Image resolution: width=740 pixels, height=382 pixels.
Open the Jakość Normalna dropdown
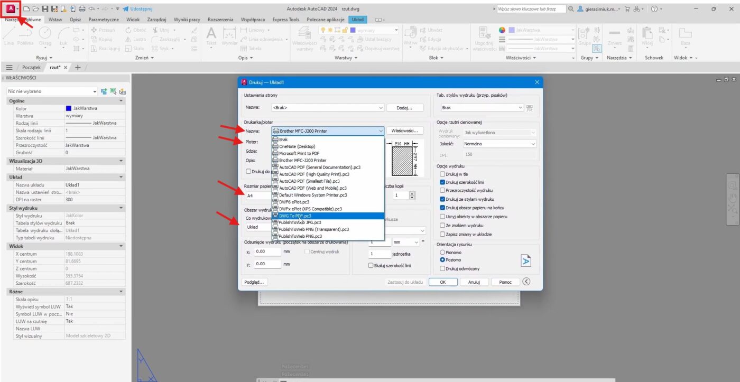499,144
